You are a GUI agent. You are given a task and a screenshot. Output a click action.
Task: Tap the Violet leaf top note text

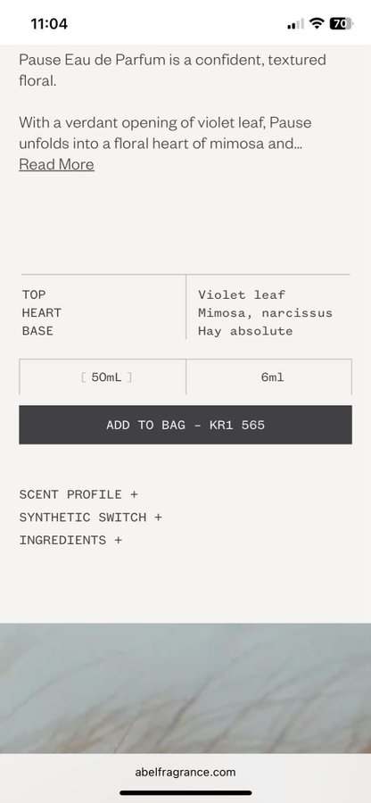point(242,295)
